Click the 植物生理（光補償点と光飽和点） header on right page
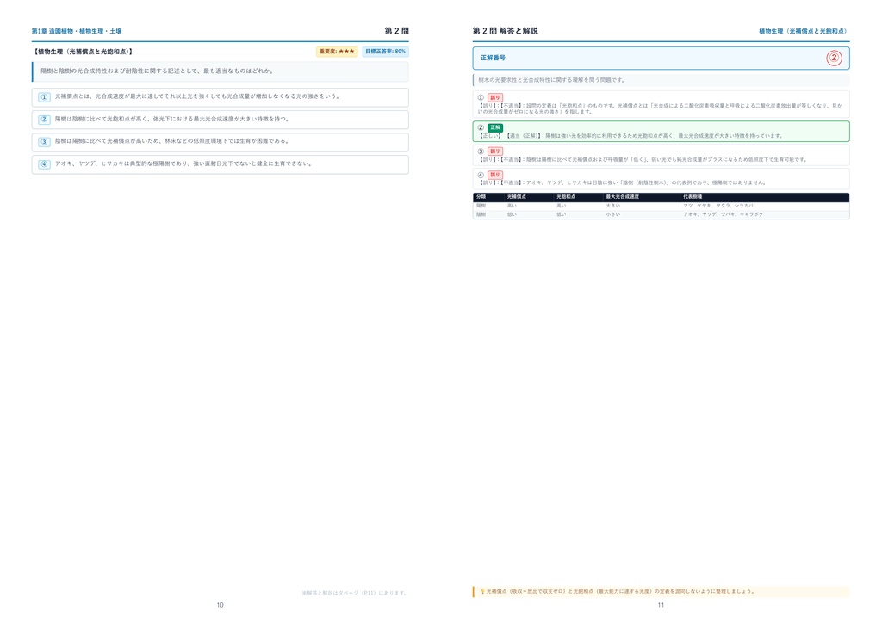 tap(804, 31)
